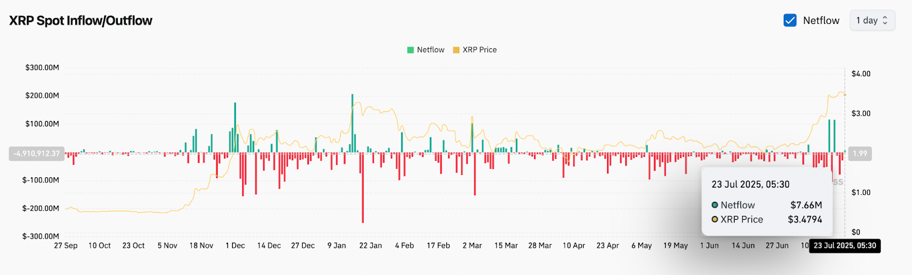Screen dimensions: 912x275
Task: Click the $300.00M y-axis label
Action: (42, 68)
